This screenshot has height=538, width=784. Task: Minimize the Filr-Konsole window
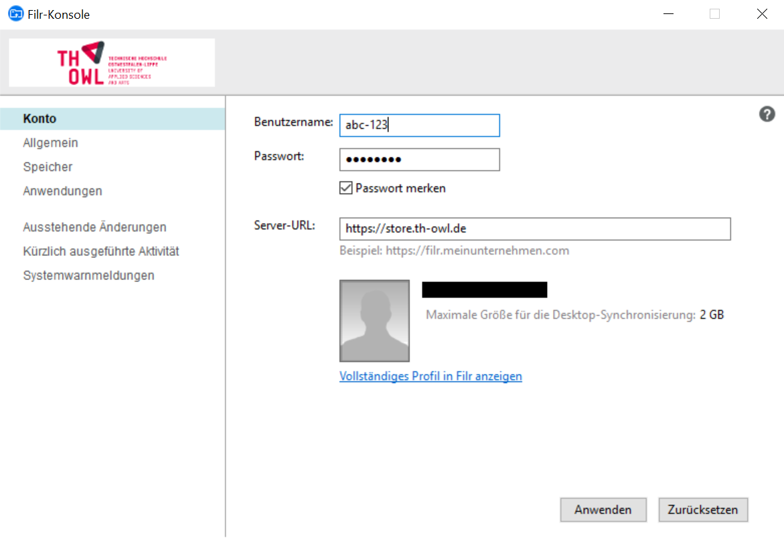pyautogui.click(x=668, y=14)
